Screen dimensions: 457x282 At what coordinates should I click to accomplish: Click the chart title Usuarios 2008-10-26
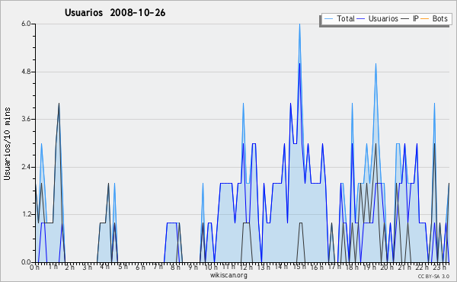pos(115,13)
